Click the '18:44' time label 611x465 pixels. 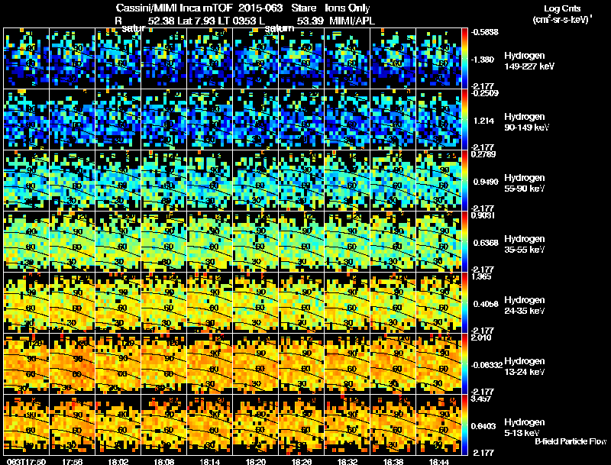tap(439, 462)
